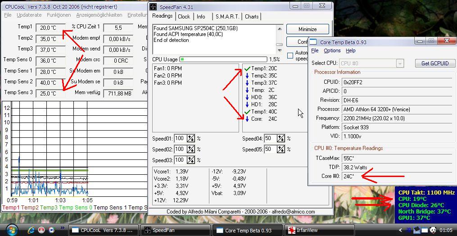The height and width of the screenshot is (236, 457).
Task: Toggle SpeedFan automatic fan speed checkbox
Action: pos(290,55)
